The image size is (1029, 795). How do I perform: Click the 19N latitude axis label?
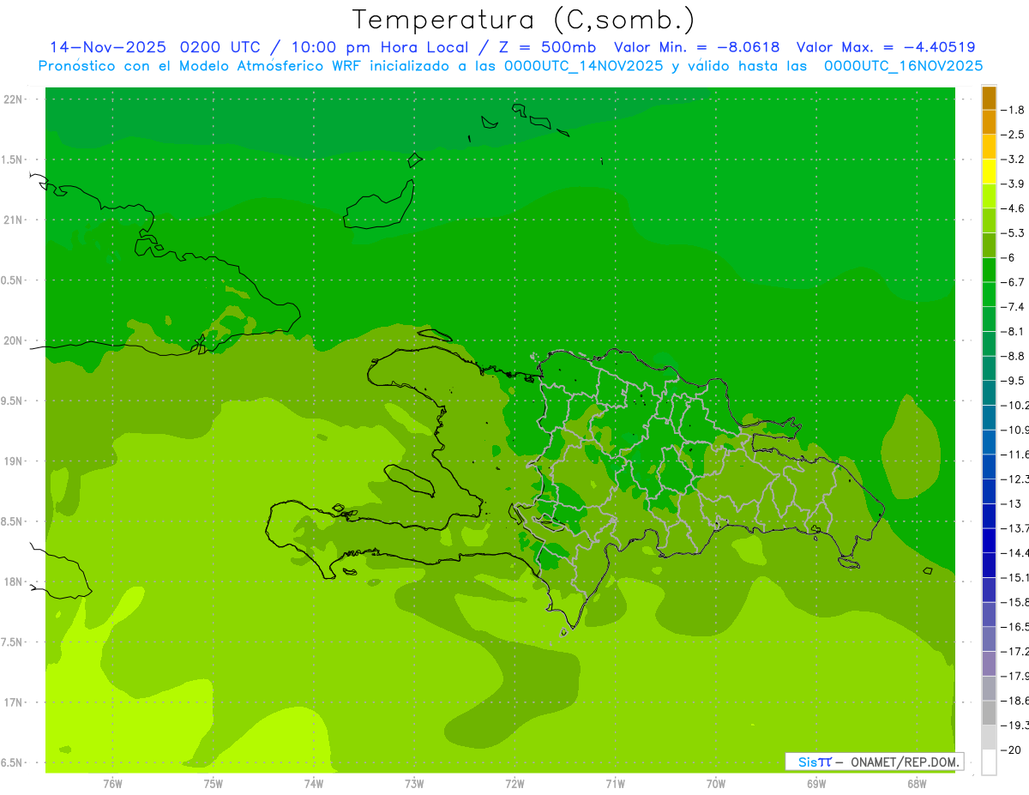[x=13, y=461]
